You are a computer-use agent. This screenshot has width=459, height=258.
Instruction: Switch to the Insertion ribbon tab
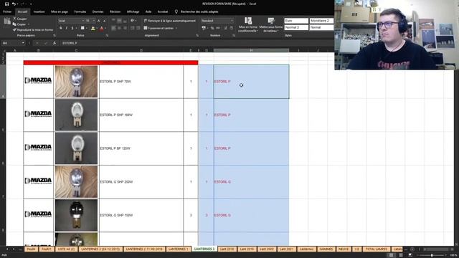(39, 11)
